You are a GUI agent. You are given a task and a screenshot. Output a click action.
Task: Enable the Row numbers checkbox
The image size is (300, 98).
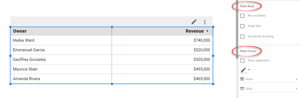tap(242, 15)
